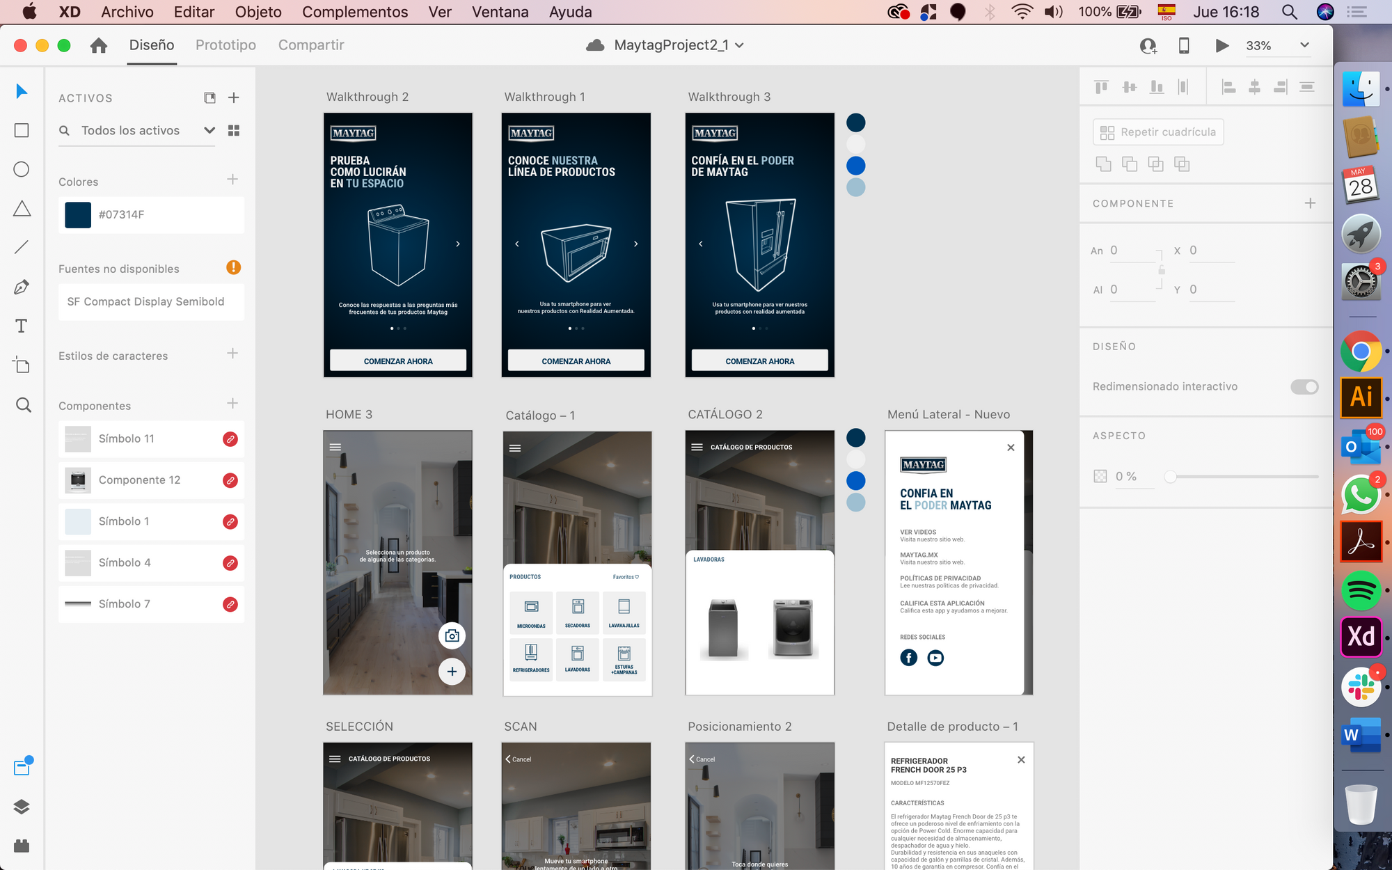Add a character style with plus
This screenshot has height=870, width=1392.
[232, 354]
